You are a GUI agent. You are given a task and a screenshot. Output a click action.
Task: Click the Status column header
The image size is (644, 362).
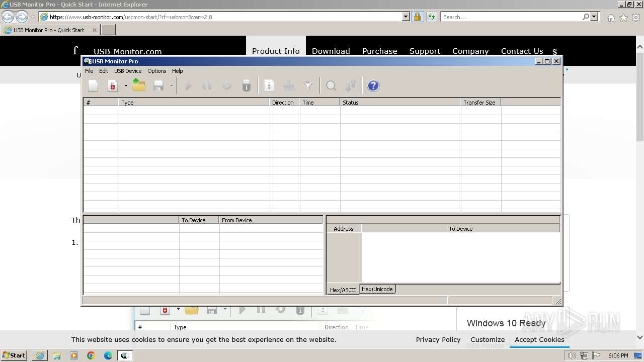[x=400, y=102]
